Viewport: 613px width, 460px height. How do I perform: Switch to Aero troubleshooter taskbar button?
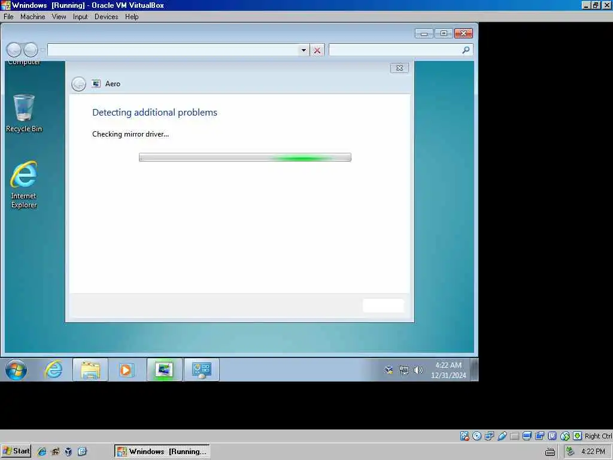164,370
